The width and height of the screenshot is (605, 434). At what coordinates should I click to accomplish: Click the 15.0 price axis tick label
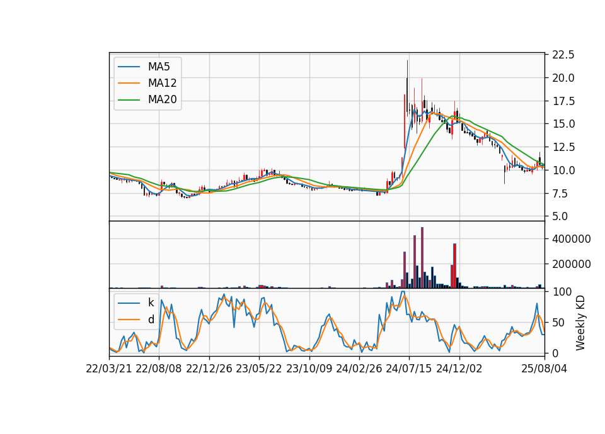point(563,124)
